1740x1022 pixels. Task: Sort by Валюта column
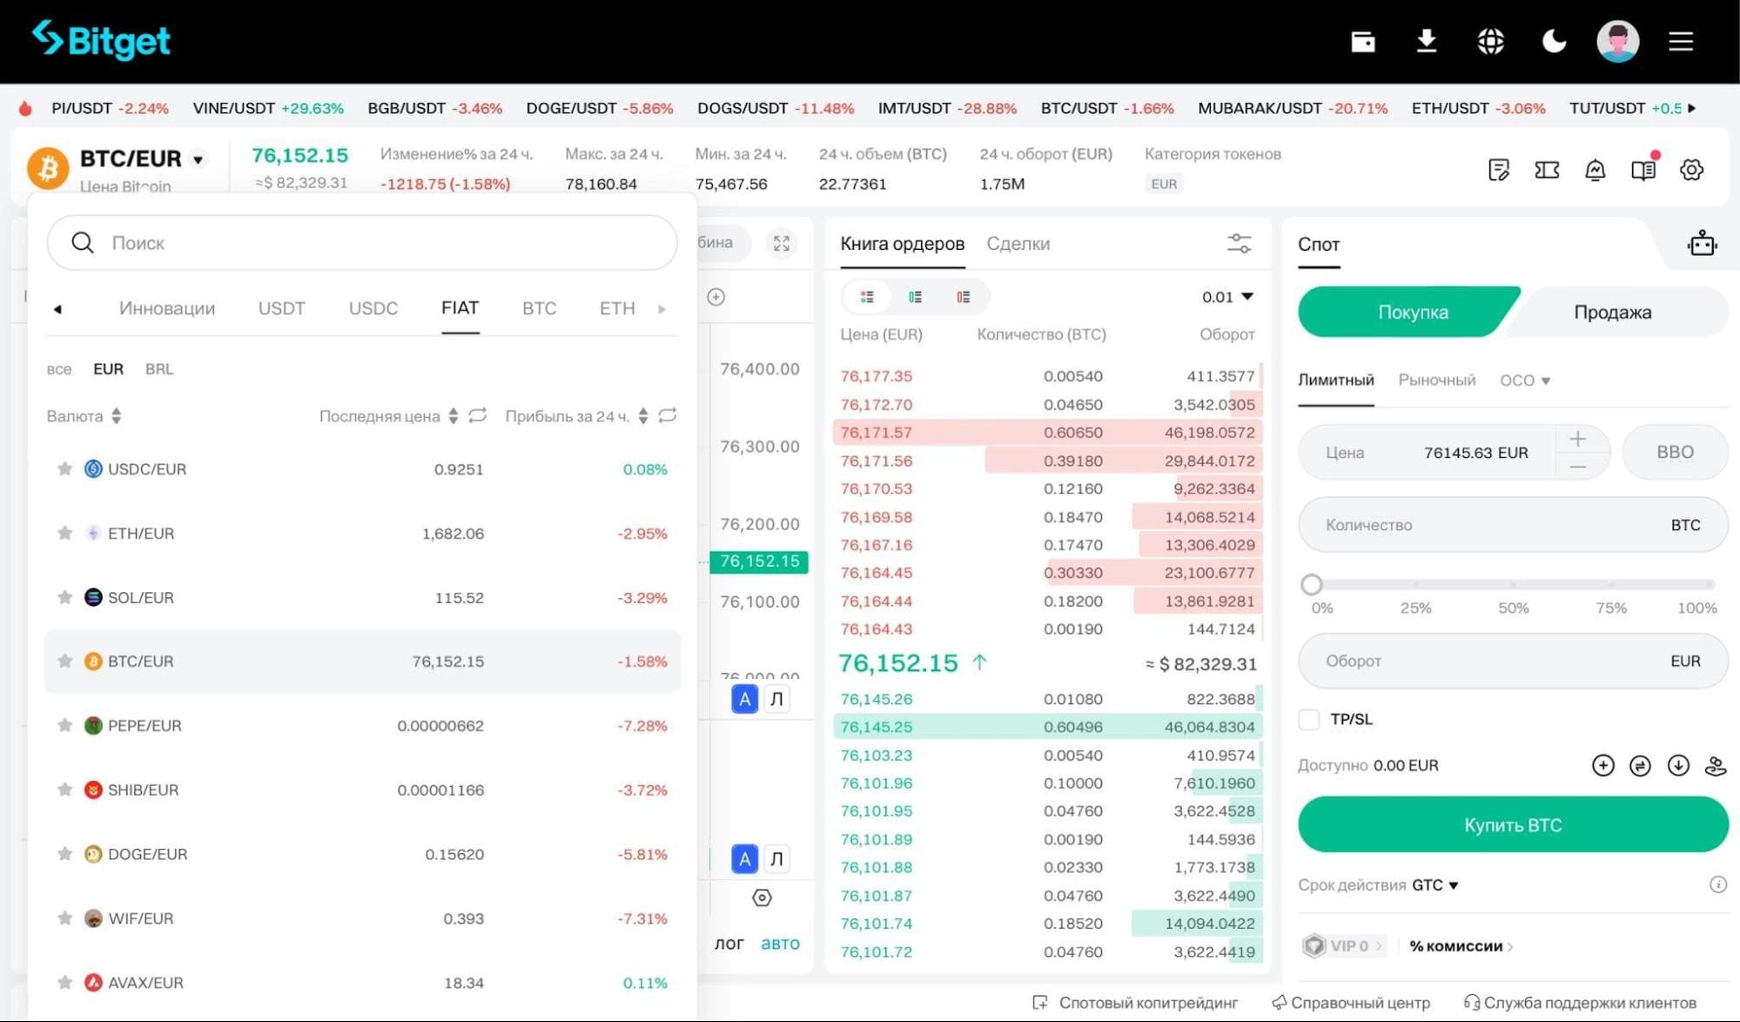(84, 416)
